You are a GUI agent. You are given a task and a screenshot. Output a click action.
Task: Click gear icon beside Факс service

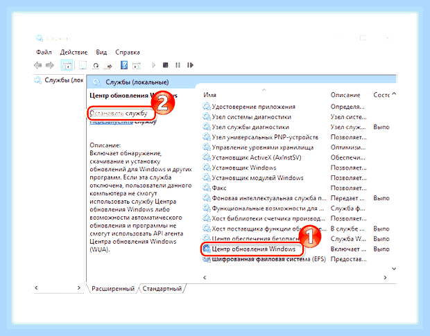(207, 188)
